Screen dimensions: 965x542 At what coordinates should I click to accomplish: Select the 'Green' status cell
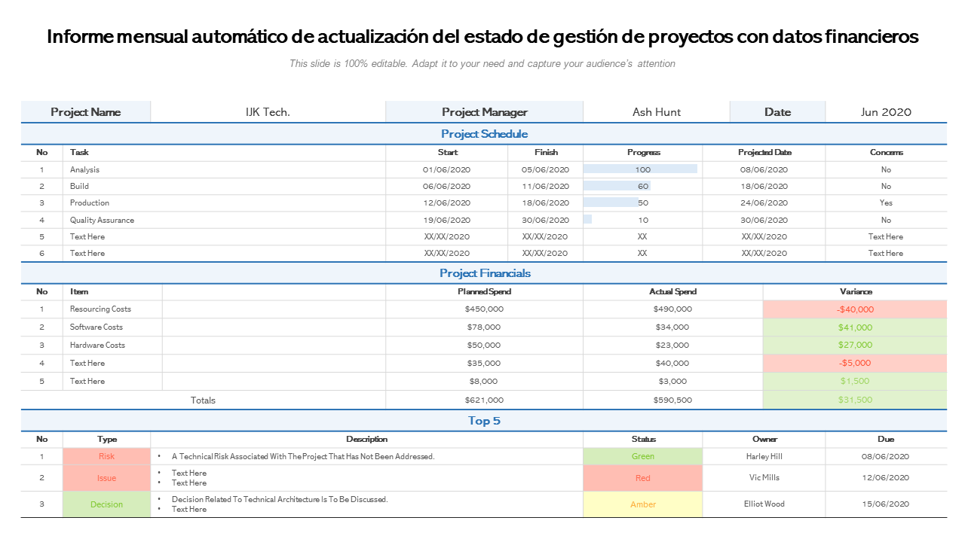tap(643, 457)
